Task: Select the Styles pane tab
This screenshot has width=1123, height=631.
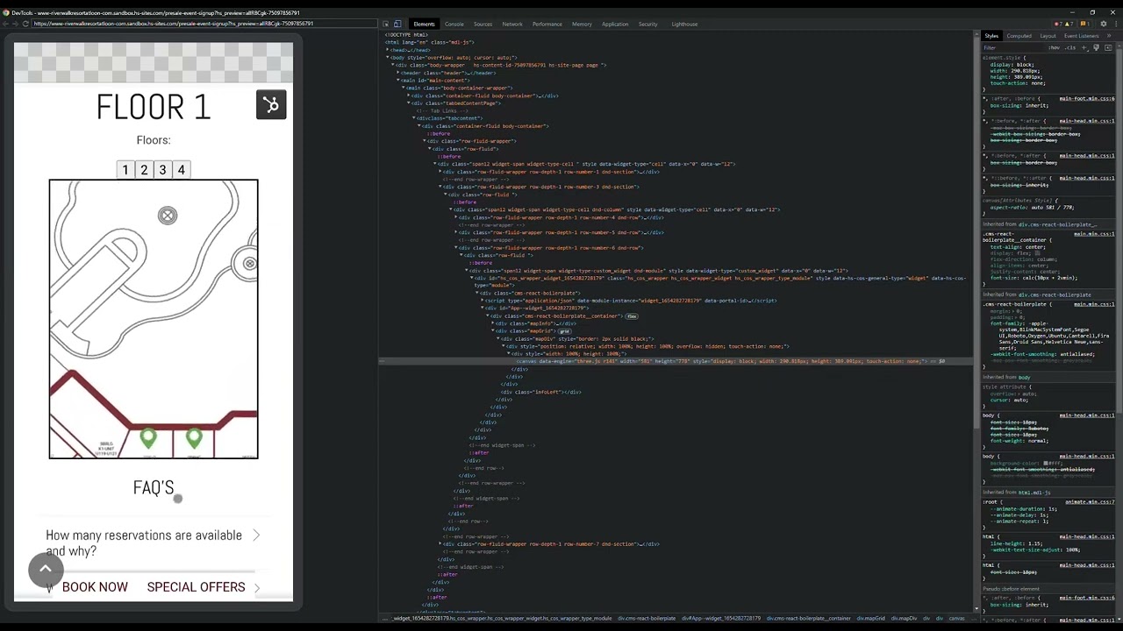Action: click(991, 36)
